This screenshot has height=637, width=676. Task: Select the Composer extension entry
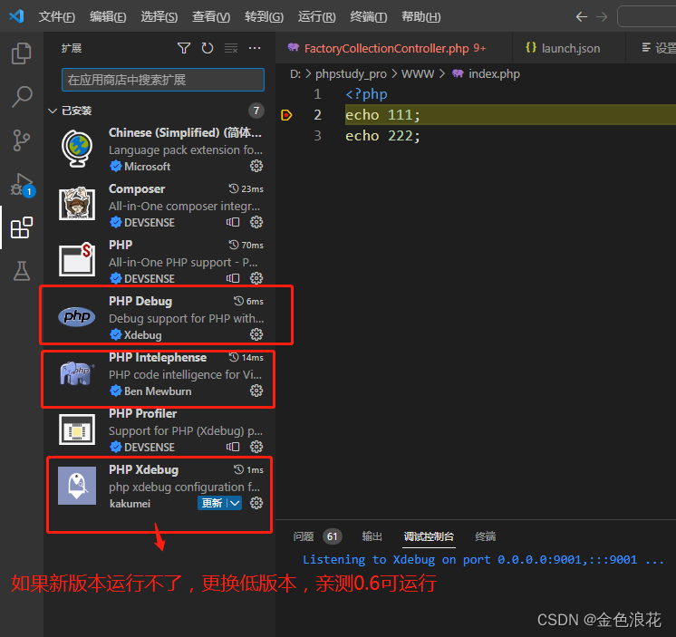(159, 206)
